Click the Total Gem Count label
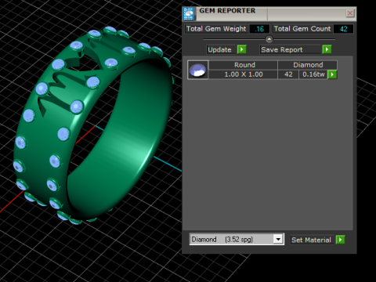 pyautogui.click(x=302, y=29)
